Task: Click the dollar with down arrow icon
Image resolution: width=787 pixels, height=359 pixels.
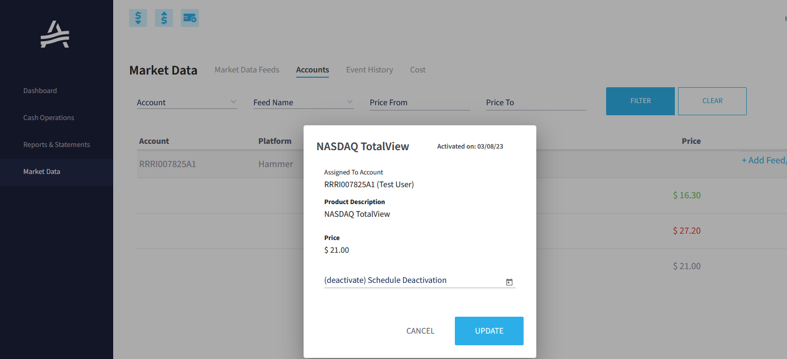Action: pyautogui.click(x=138, y=18)
